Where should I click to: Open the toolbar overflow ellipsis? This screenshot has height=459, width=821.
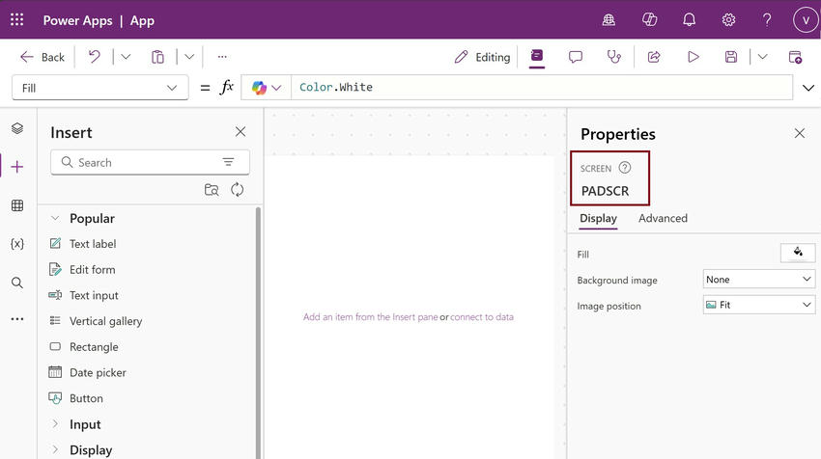point(222,57)
